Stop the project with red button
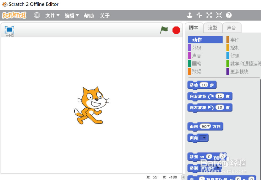Viewport: 261px width, 180px height. [x=176, y=30]
